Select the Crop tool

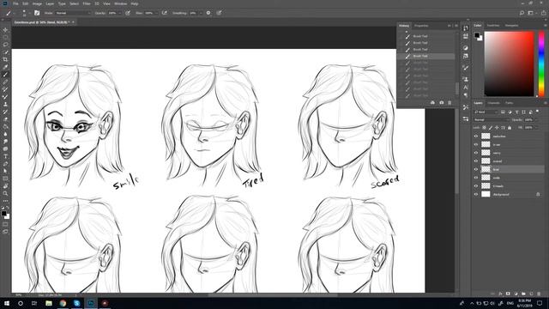coord(5,59)
